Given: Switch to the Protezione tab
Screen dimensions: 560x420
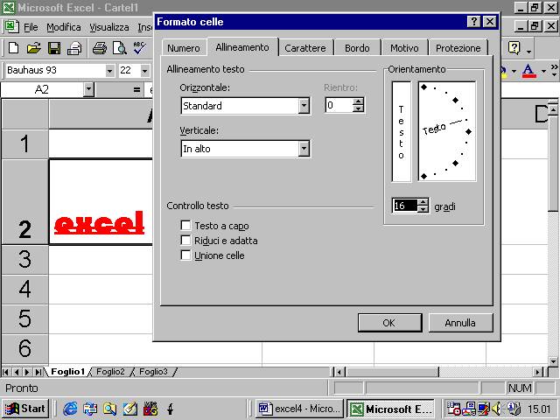Looking at the screenshot, I should click(458, 48).
